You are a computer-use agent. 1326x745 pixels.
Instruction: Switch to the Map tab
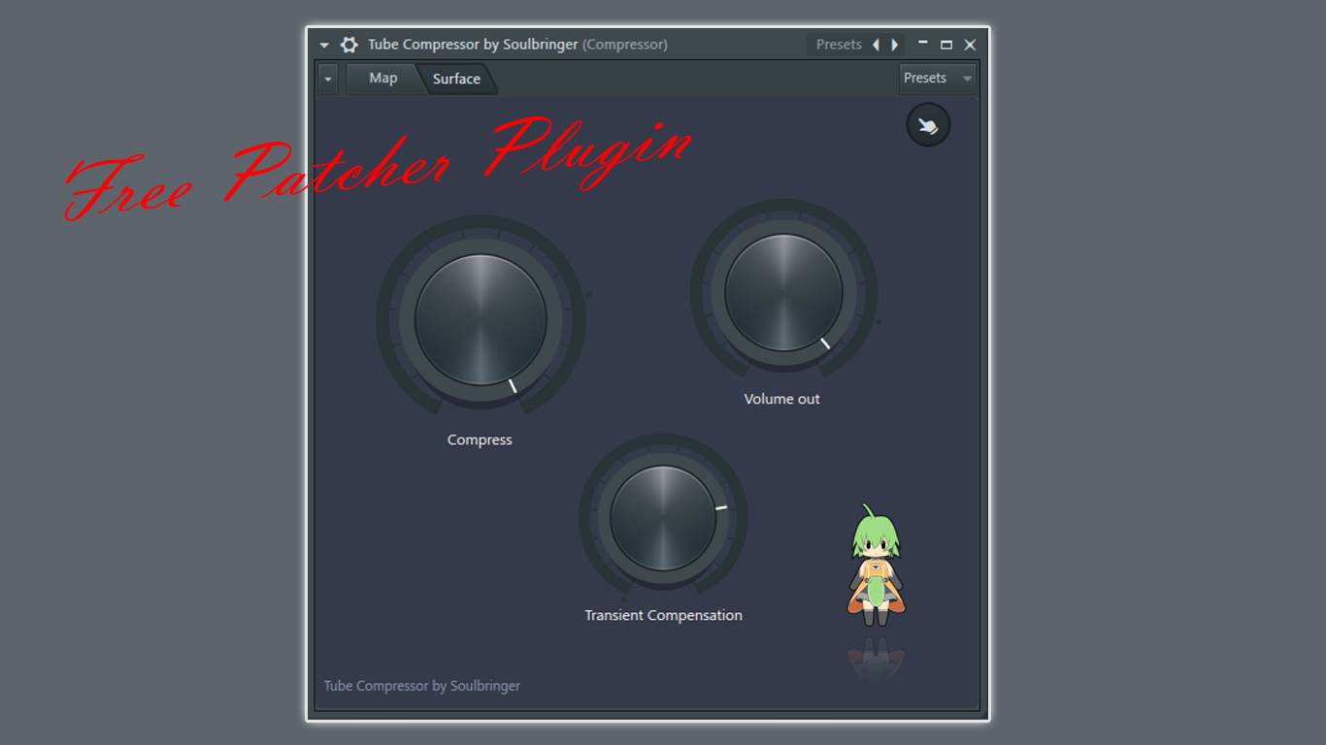[x=382, y=79]
